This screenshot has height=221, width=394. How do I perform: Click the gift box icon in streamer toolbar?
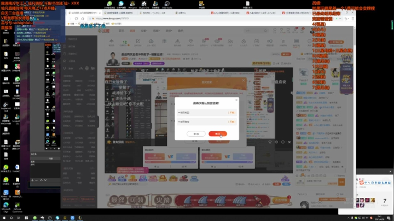click(164, 41)
